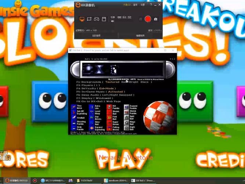Screen dimensions: 245x184
Task: Open the edit-video tab in KK recorder
Action: [140, 36]
